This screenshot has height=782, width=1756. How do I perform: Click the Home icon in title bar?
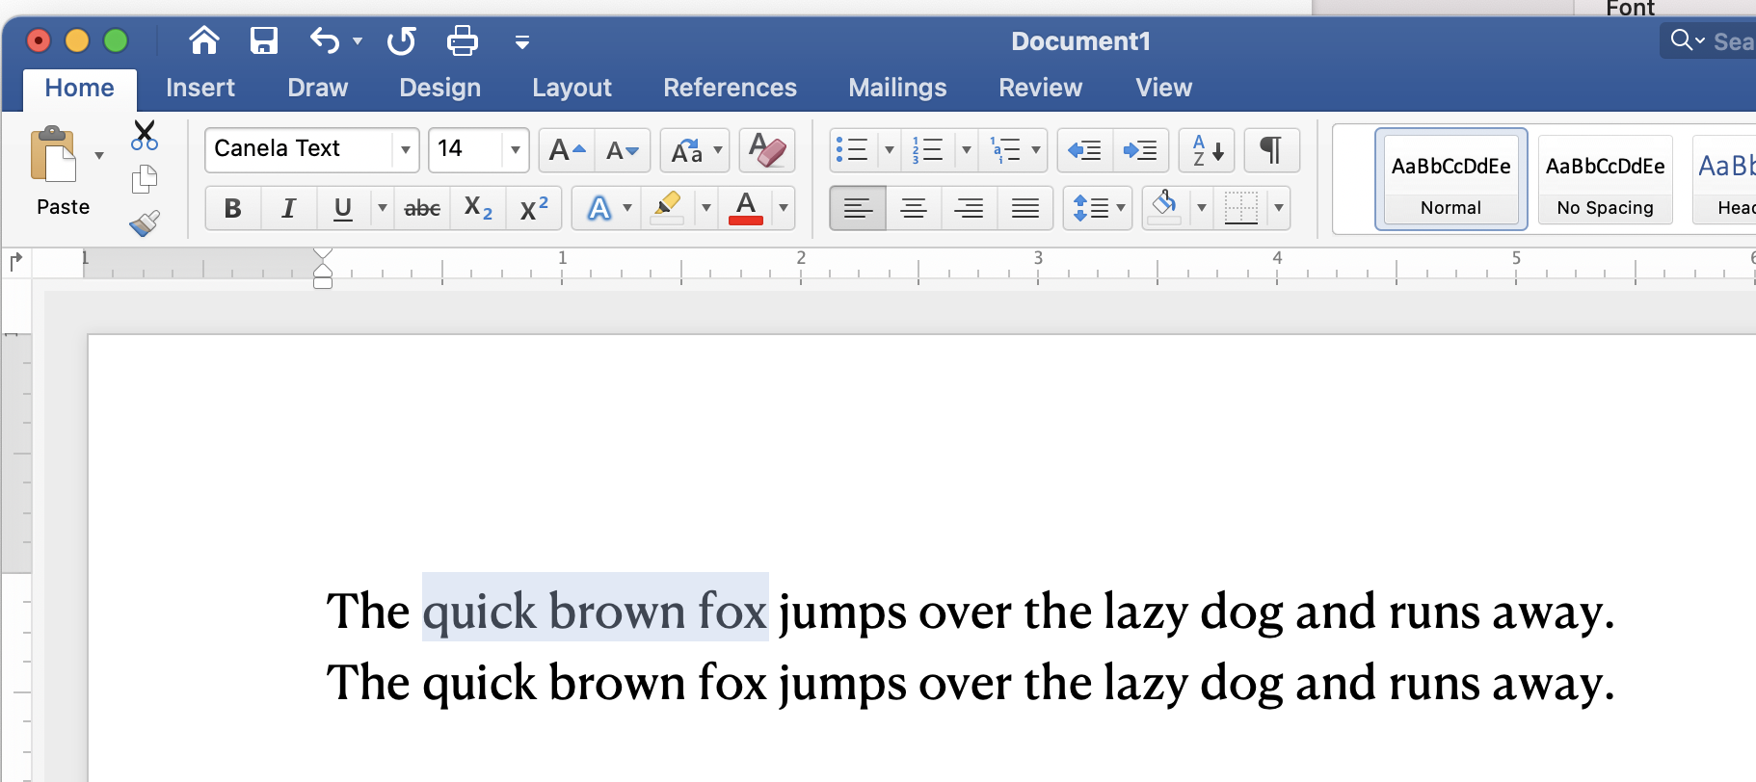(204, 40)
